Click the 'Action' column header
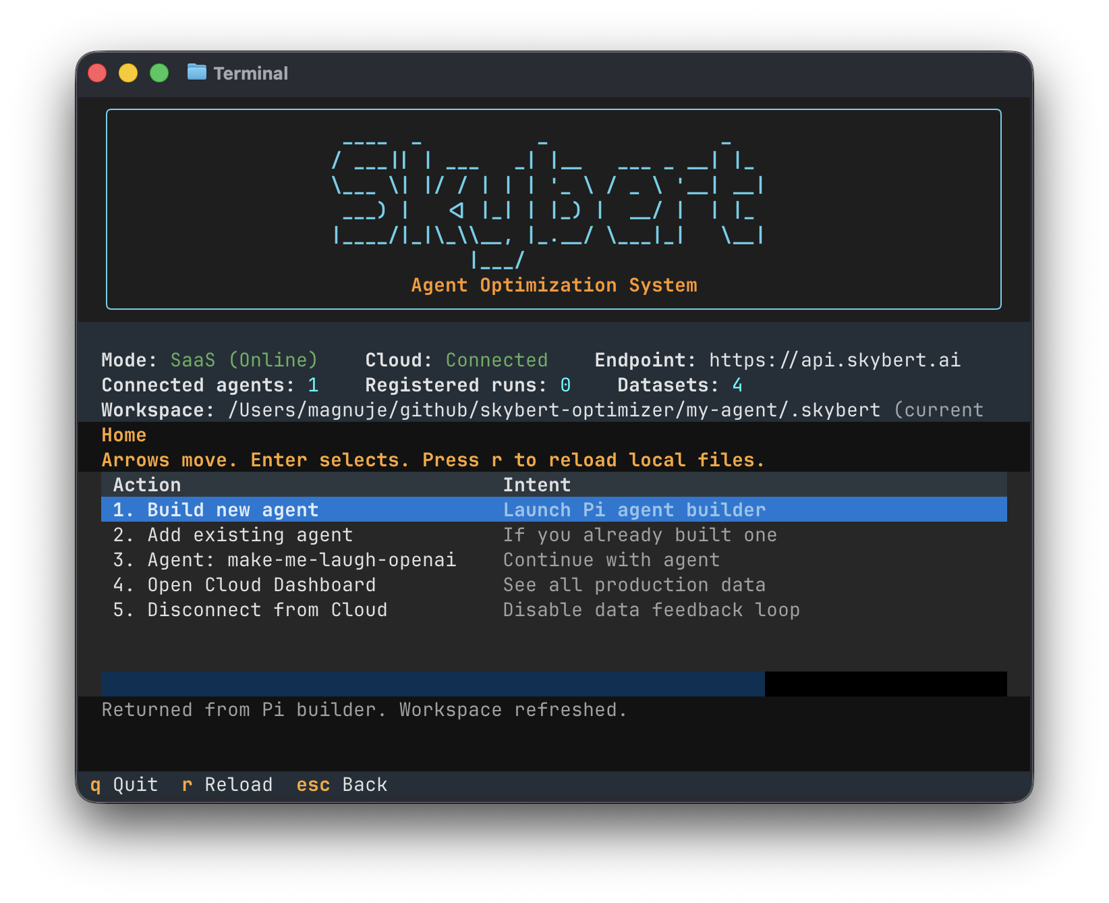Screen dimensions: 1109x903 click(x=147, y=485)
